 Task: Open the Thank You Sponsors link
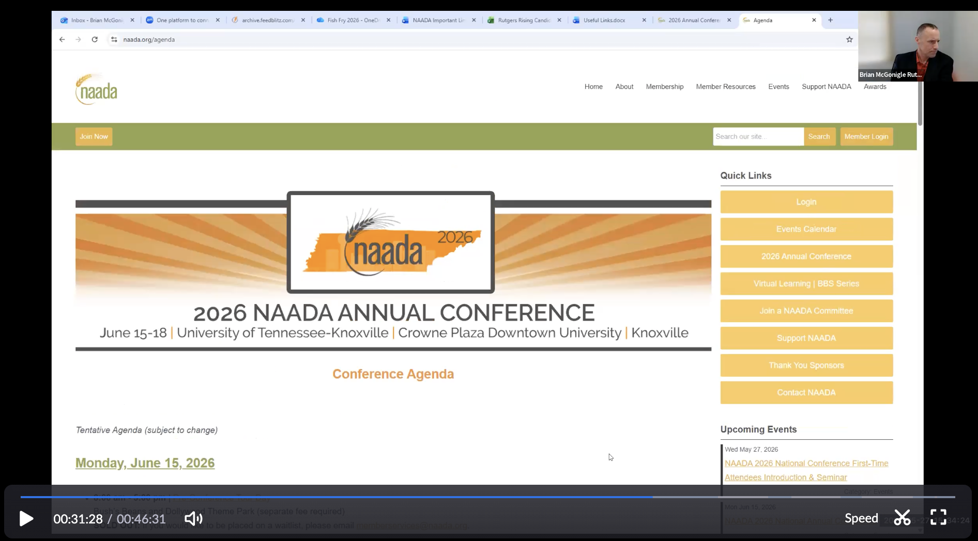pyautogui.click(x=806, y=365)
